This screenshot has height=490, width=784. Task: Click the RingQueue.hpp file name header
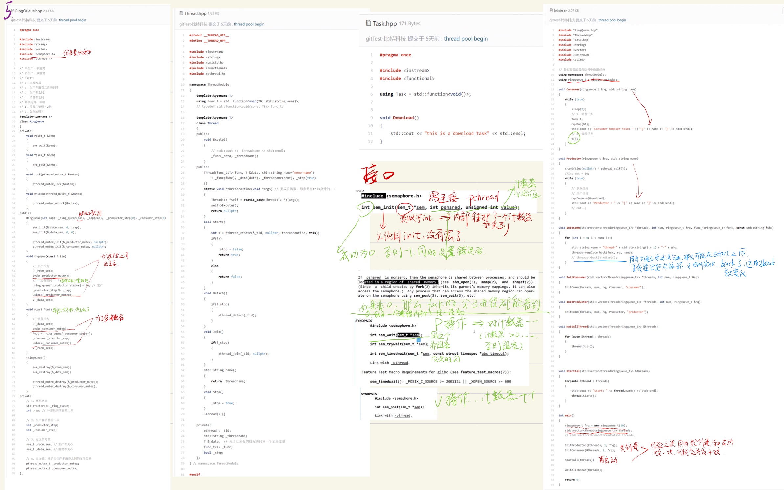[29, 11]
